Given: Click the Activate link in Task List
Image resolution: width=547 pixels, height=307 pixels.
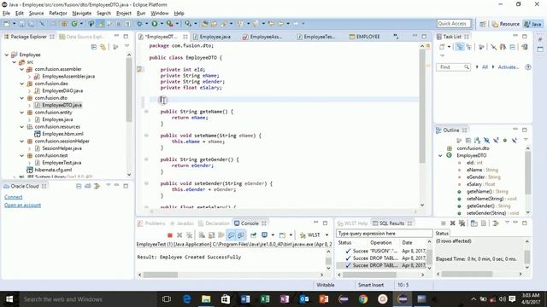Looking at the screenshot, I should click(x=509, y=67).
